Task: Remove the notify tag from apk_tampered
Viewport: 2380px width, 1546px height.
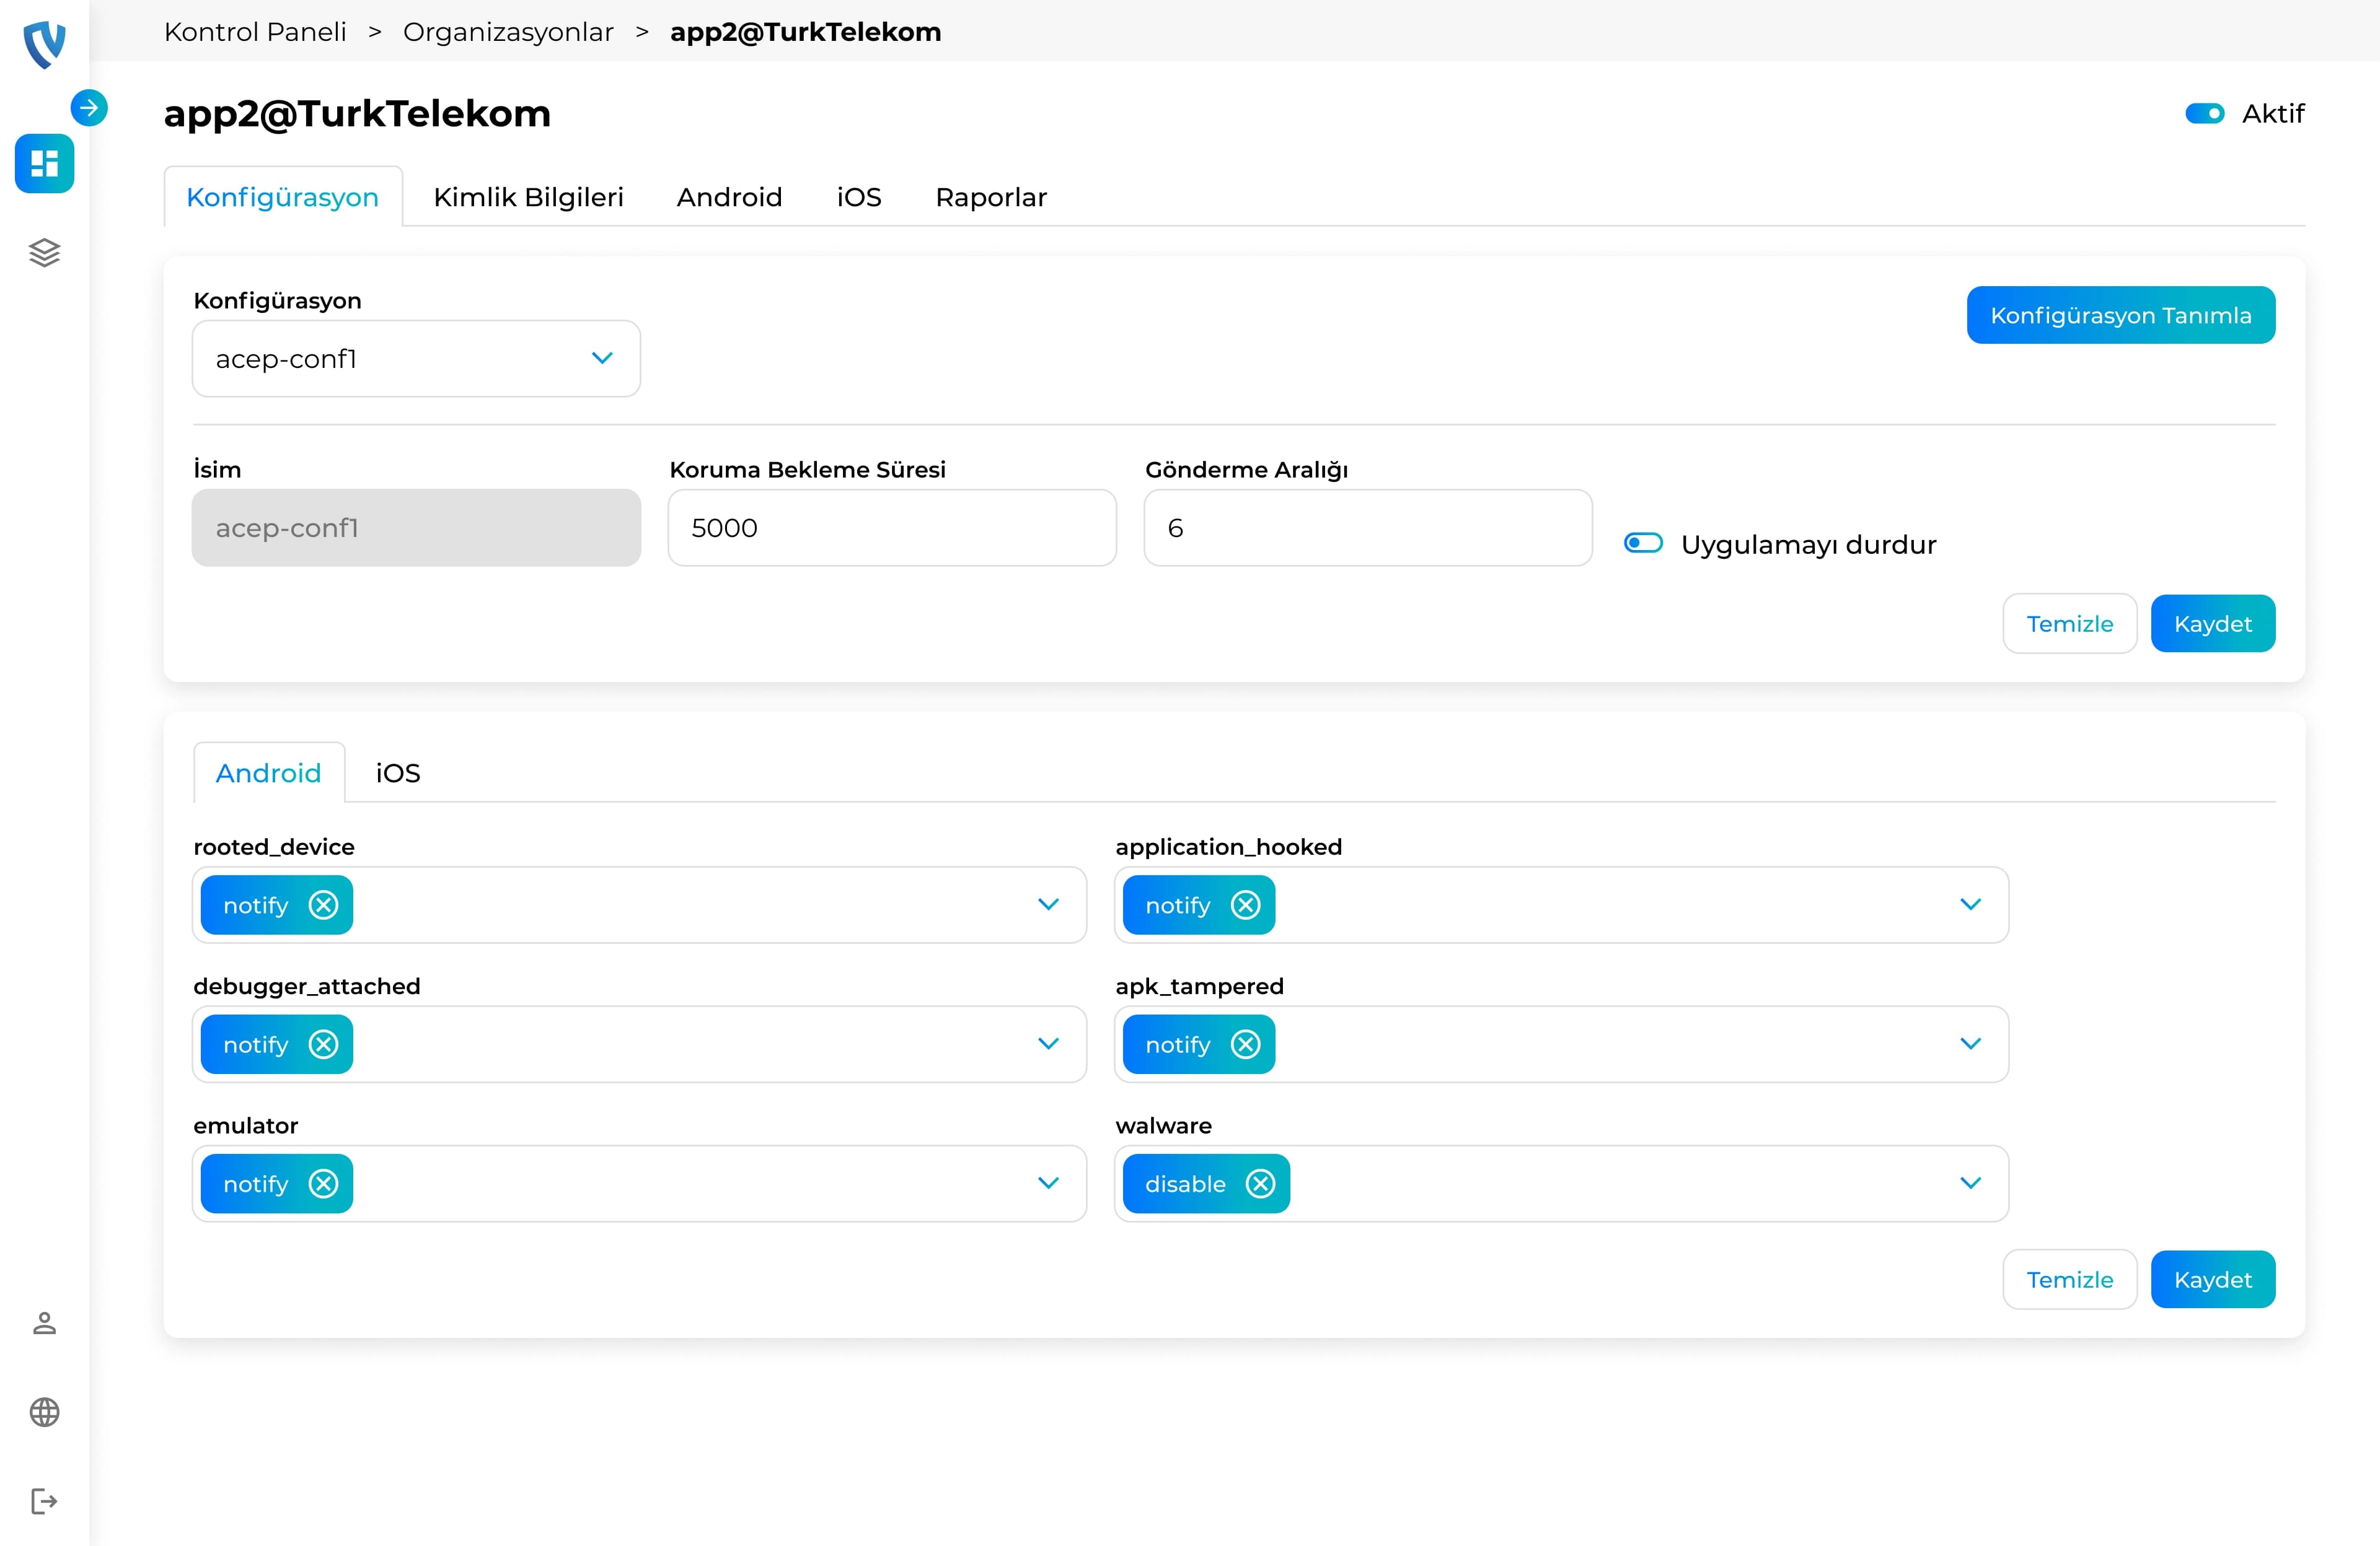Action: coord(1245,1044)
